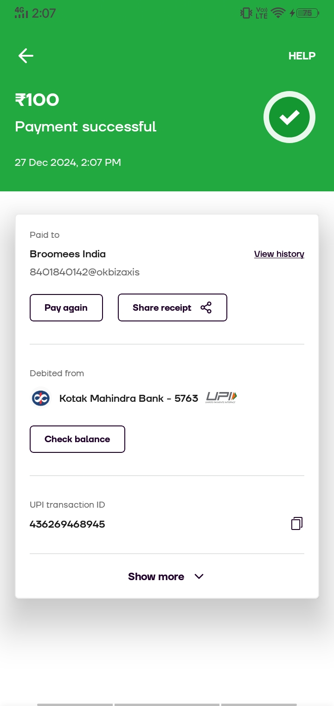Click the green payment success checkmark
Image resolution: width=334 pixels, height=706 pixels.
(289, 117)
